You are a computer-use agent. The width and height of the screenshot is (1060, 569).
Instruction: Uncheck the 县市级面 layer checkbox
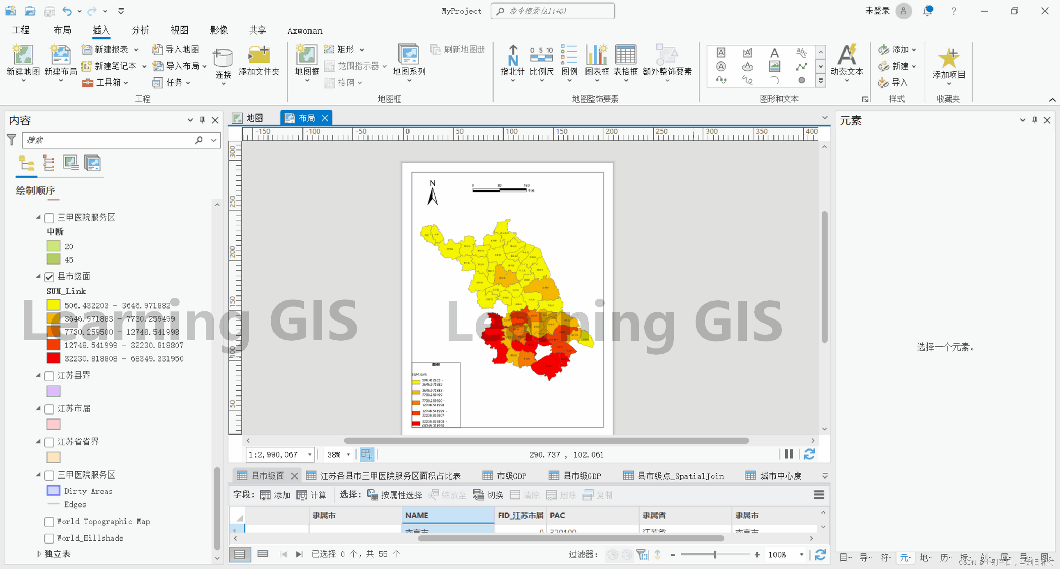(x=49, y=277)
